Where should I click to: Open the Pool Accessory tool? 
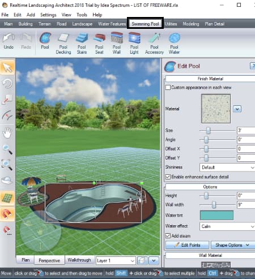point(154,44)
